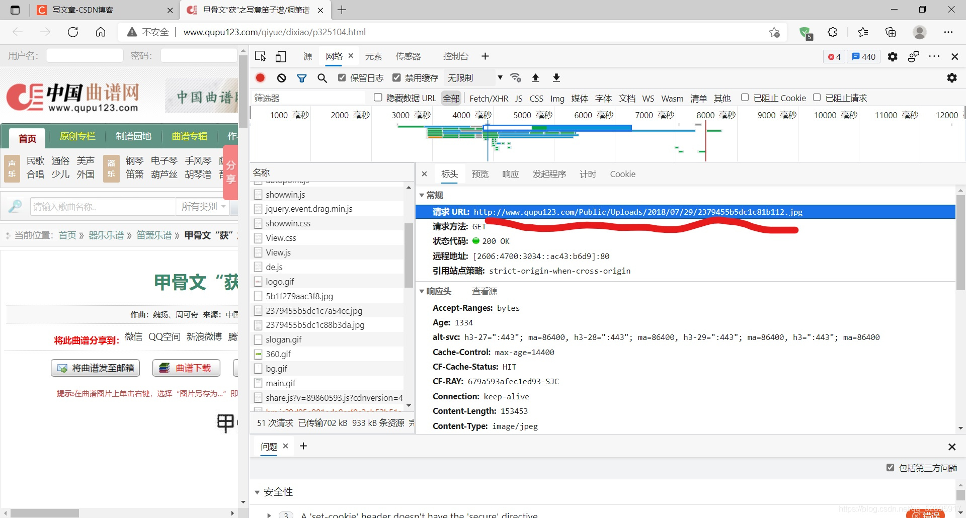The width and height of the screenshot is (966, 518).
Task: Click into the 筛选器 filter field
Action: (309, 98)
